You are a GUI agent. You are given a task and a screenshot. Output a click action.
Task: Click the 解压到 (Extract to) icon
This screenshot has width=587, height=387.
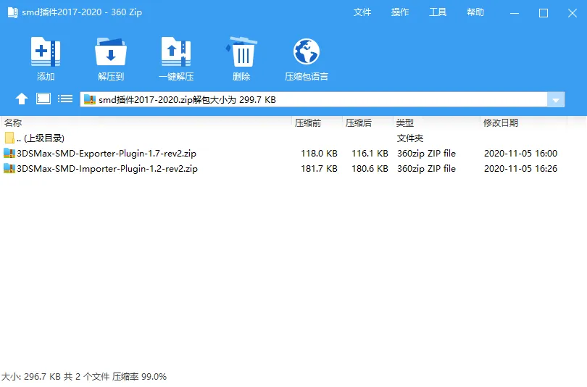(x=110, y=51)
